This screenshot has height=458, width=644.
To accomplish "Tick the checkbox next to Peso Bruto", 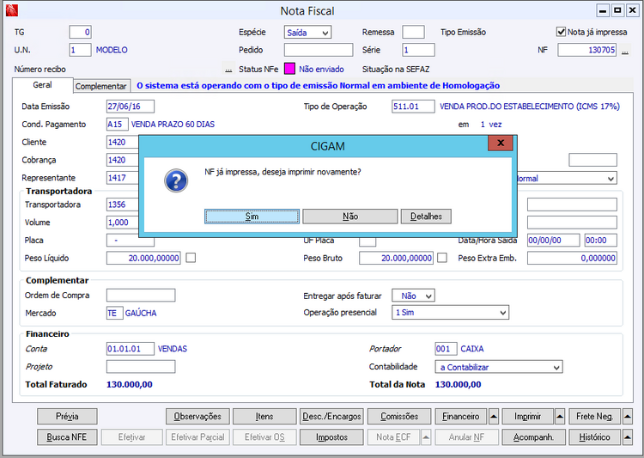I will (x=442, y=258).
